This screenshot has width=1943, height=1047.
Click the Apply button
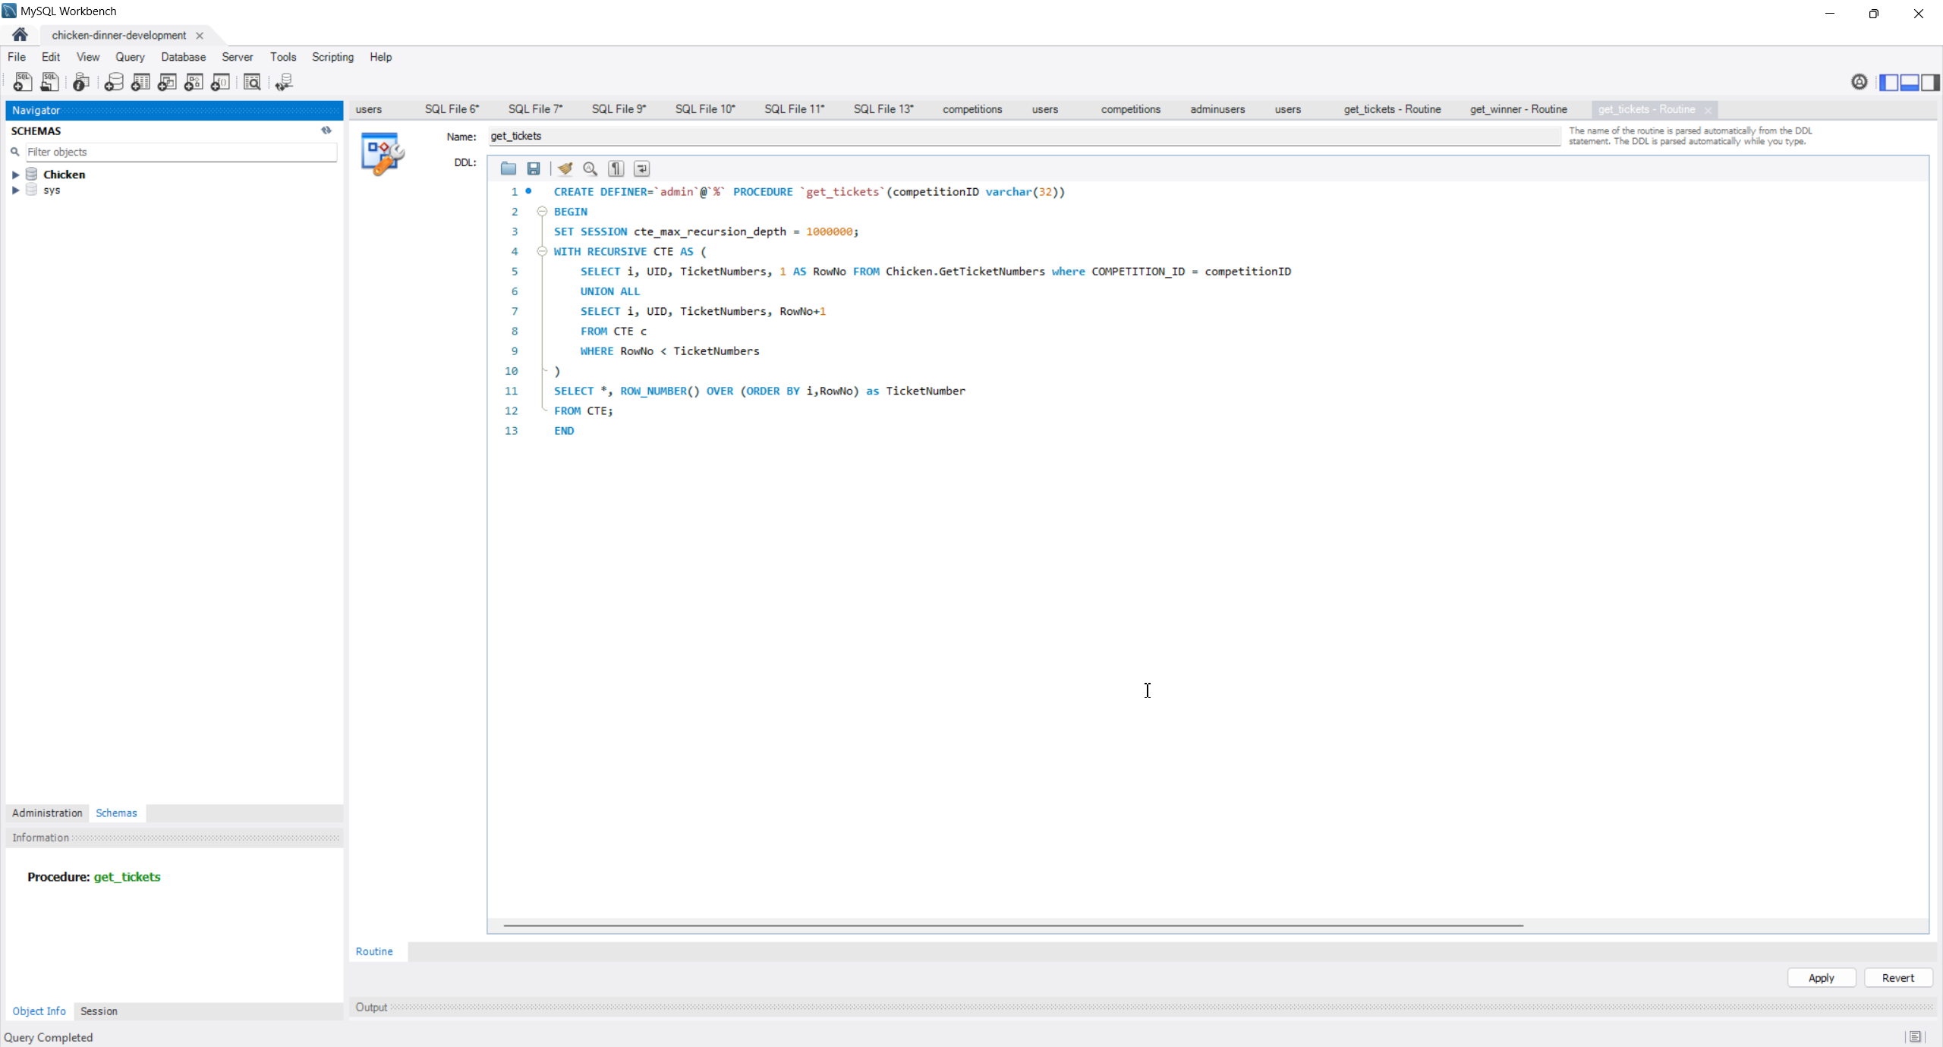click(1821, 978)
